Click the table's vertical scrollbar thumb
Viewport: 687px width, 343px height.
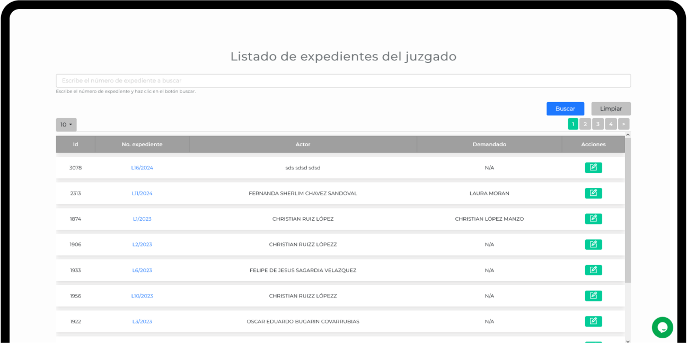(628, 212)
